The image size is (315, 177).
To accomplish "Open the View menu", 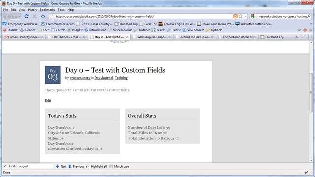I will [x=22, y=10].
